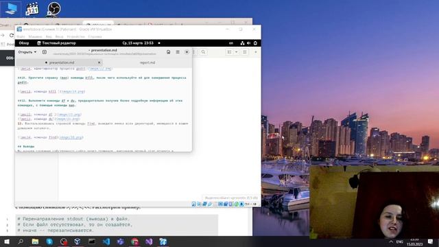Viewport: 439px width, 247px height.
Task: Click green status icon in VirtualBox status bar
Action: [236, 204]
